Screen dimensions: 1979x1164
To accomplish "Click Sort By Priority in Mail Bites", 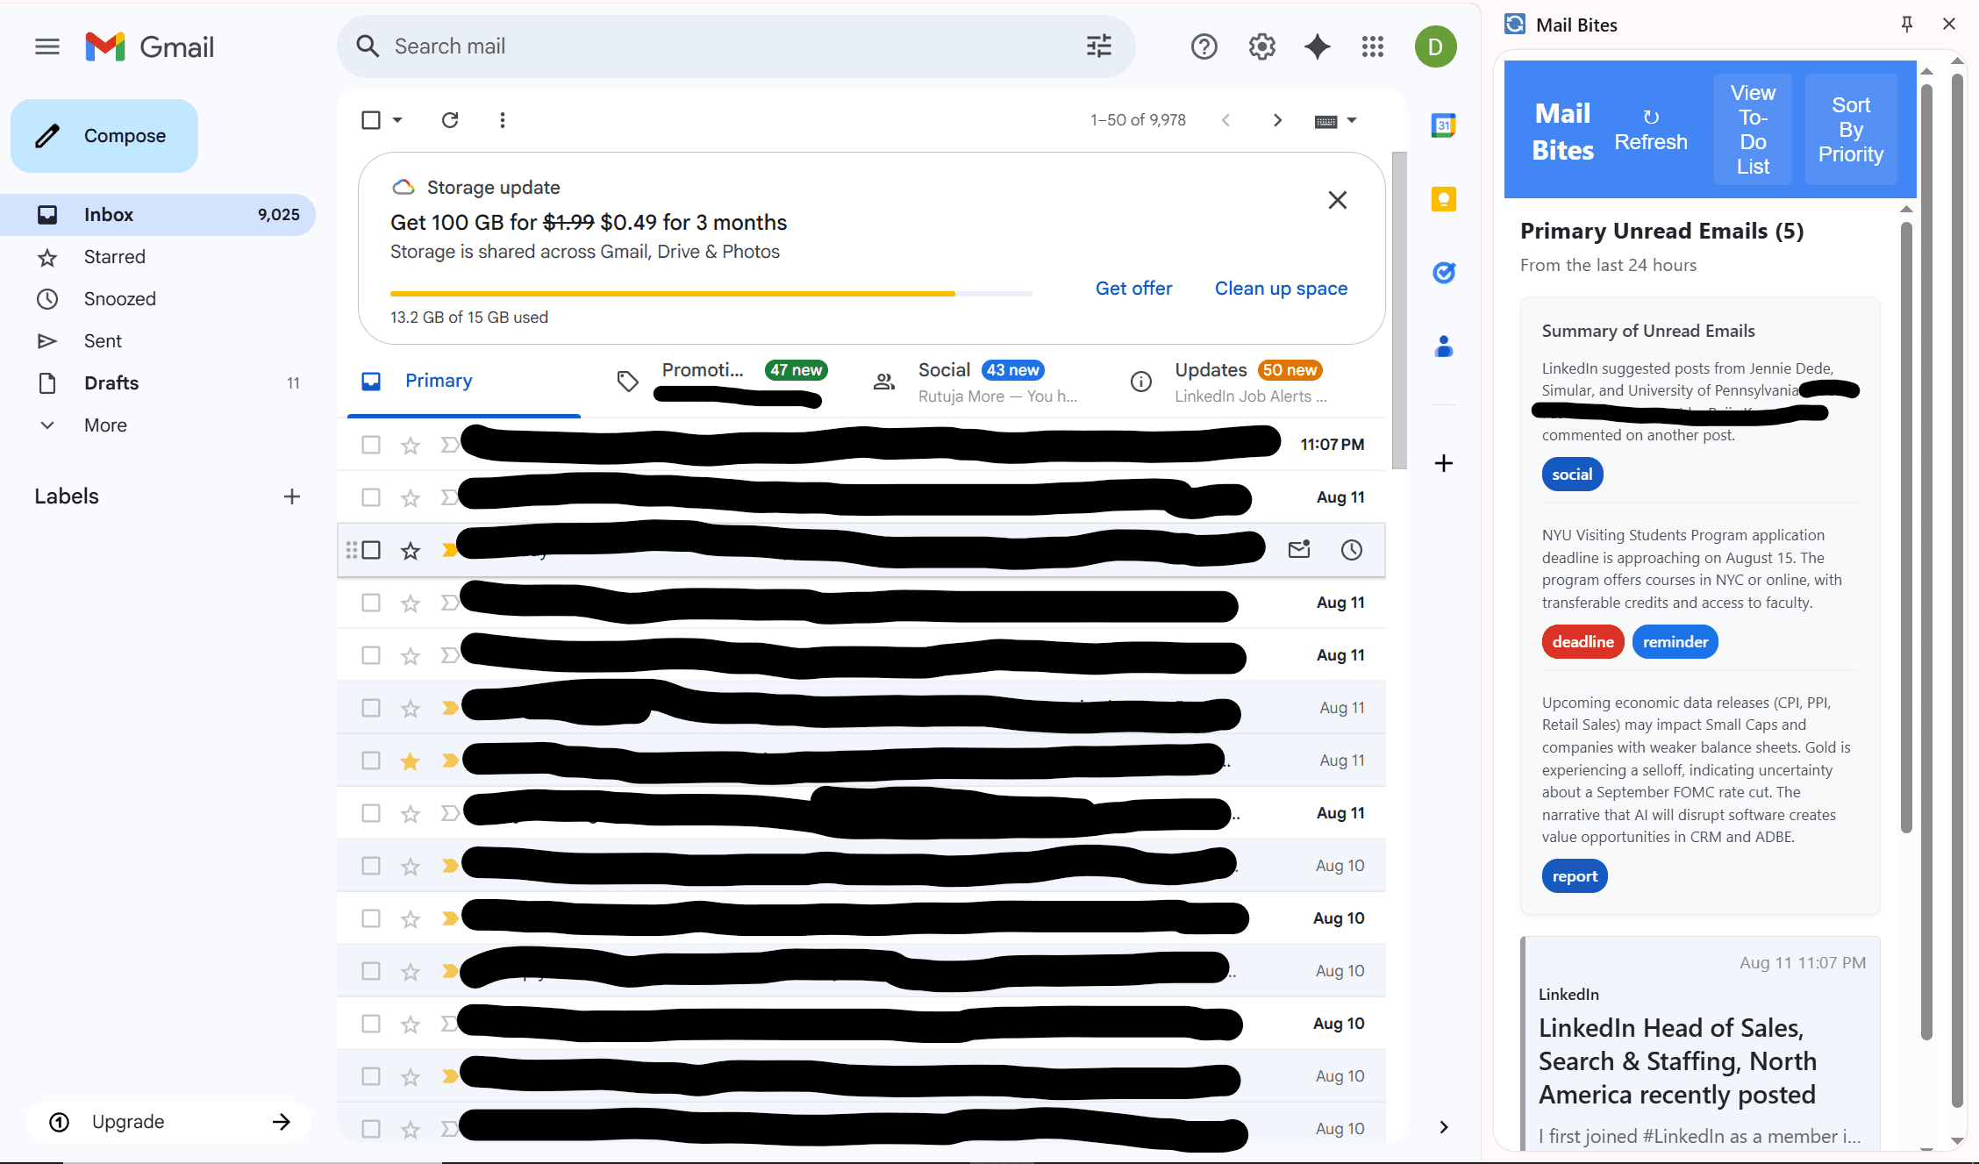I will coord(1851,129).
